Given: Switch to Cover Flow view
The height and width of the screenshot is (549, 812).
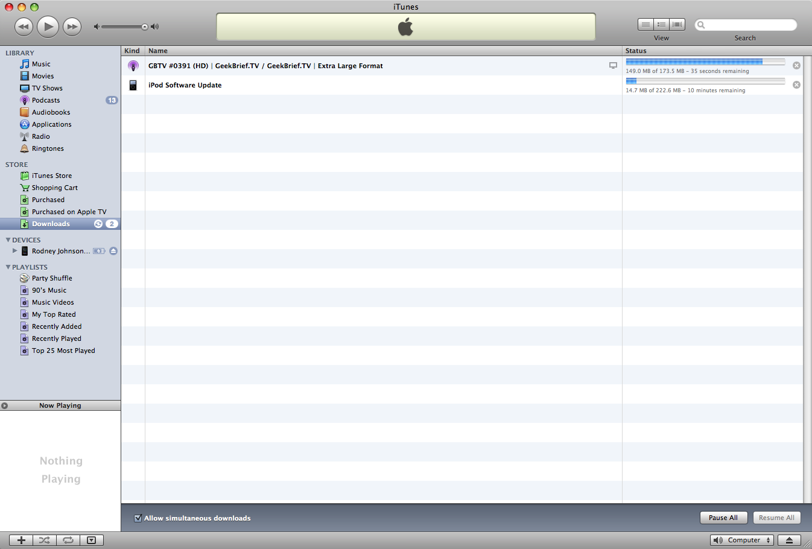Looking at the screenshot, I should (677, 25).
